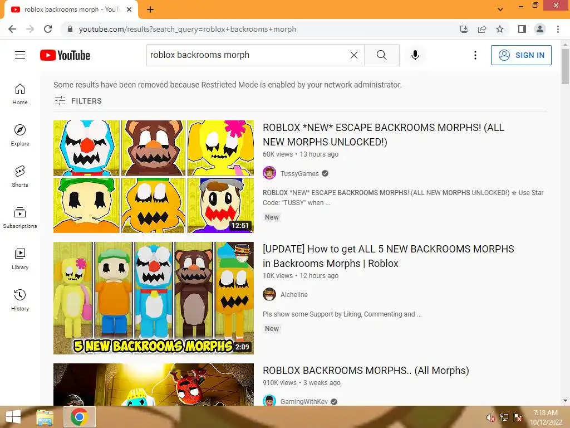The height and width of the screenshot is (428, 570).
Task: Open a new browser tab
Action: [x=150, y=9]
